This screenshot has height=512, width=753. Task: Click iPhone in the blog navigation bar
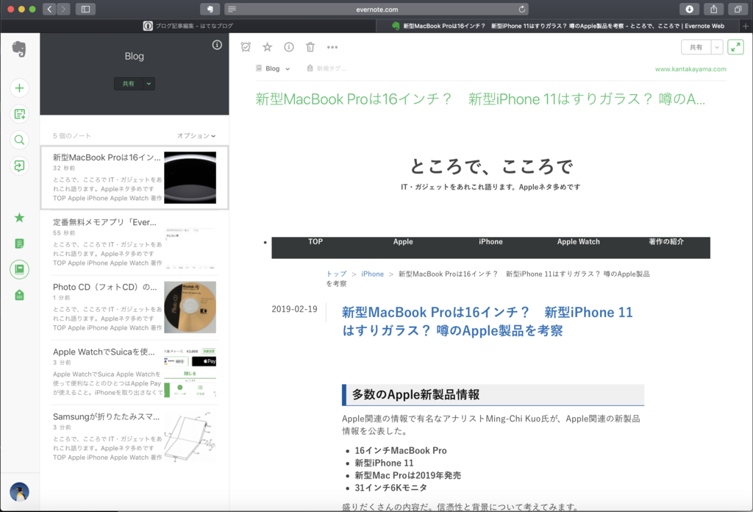[490, 241]
